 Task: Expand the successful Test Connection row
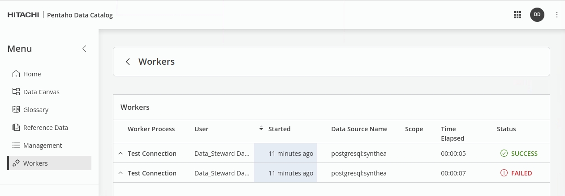click(120, 154)
